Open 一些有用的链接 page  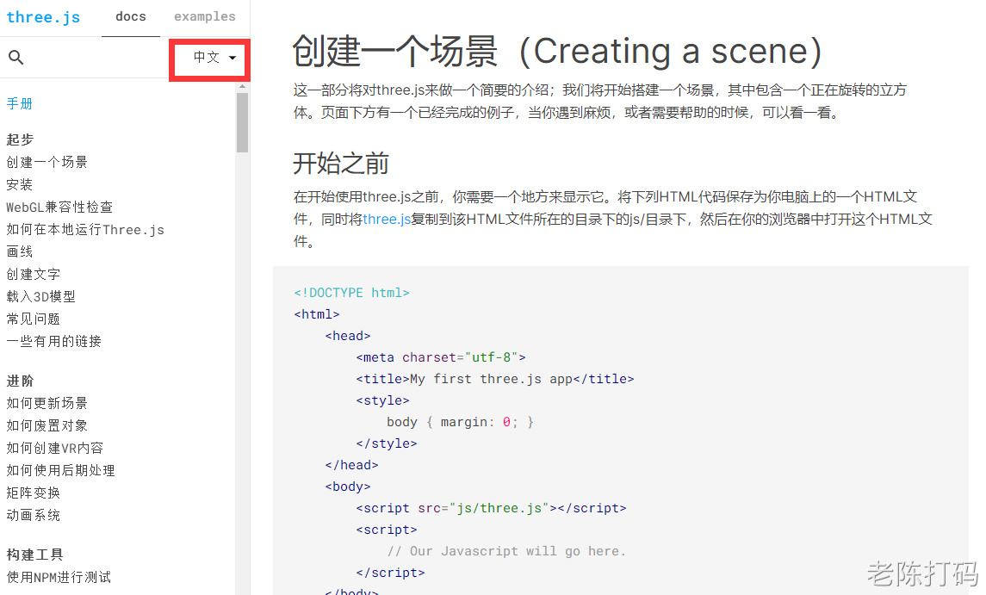tap(54, 341)
